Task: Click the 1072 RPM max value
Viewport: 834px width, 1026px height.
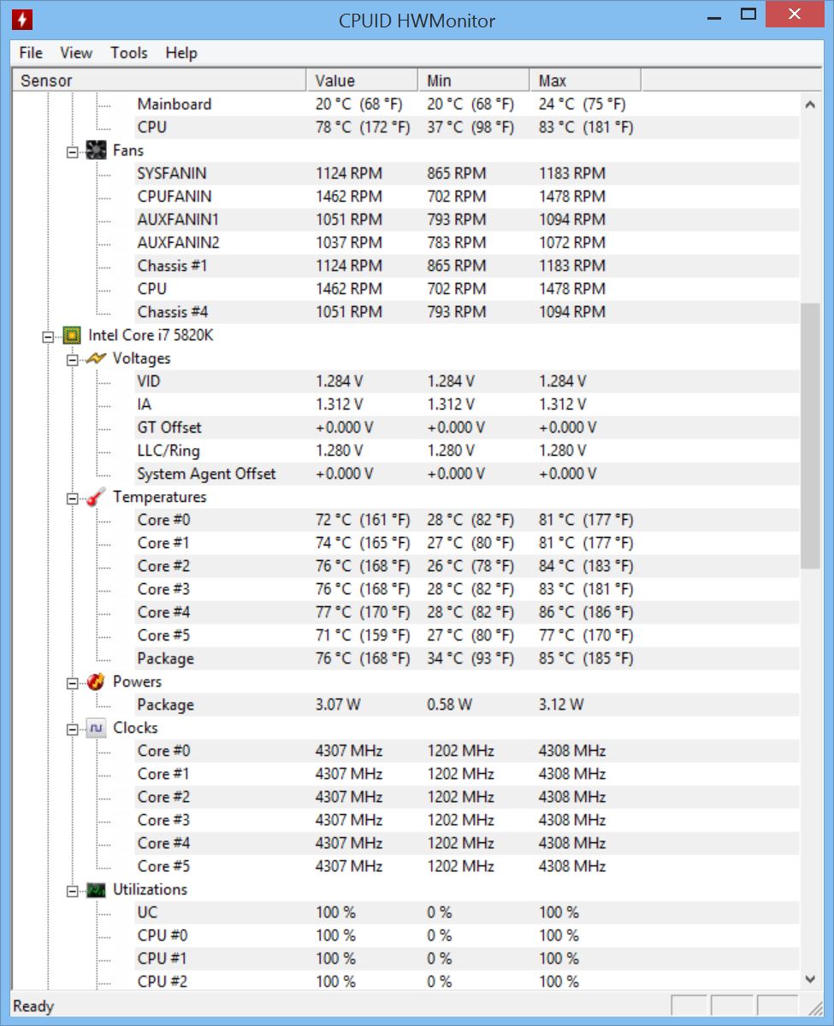Action: pos(571,243)
